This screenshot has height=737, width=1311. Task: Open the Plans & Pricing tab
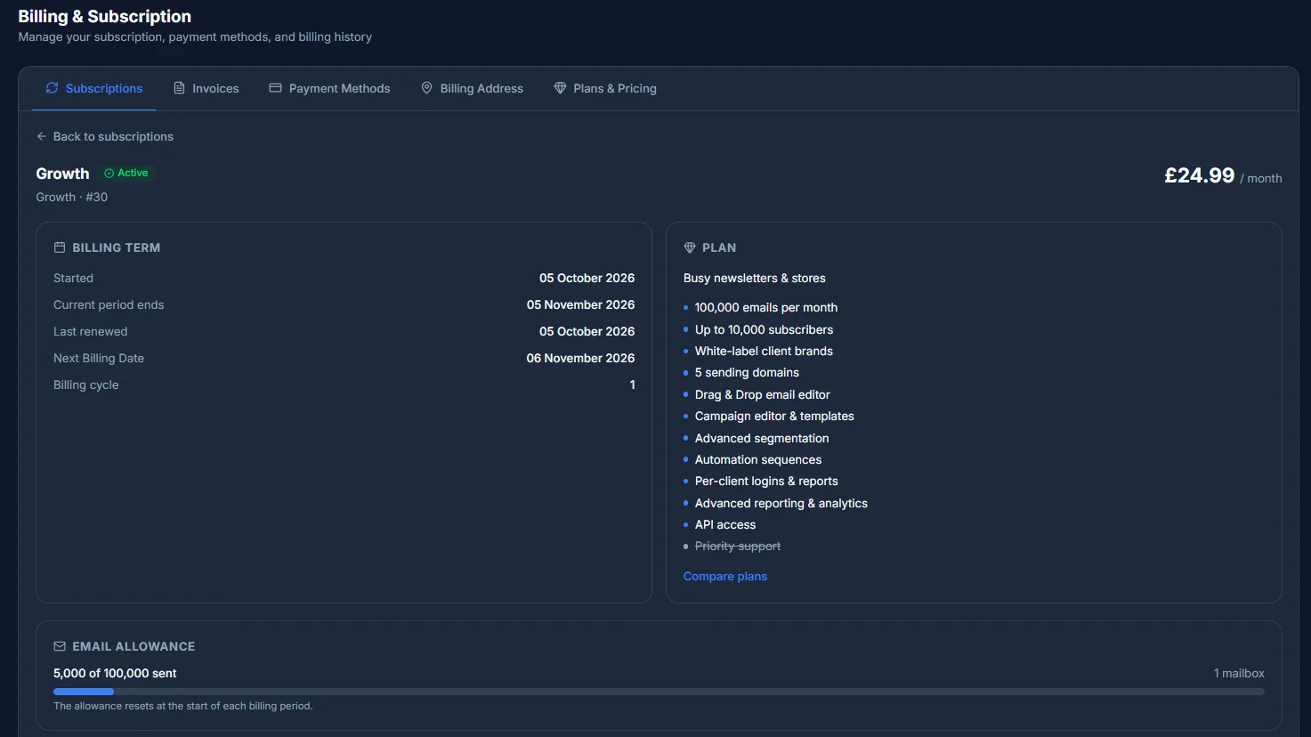tap(605, 88)
